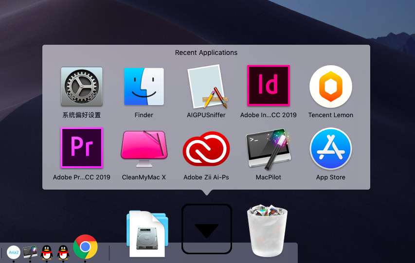Launch Adobe Premiere Pro CC 2019
Screen dimensions: 415x263
82,148
